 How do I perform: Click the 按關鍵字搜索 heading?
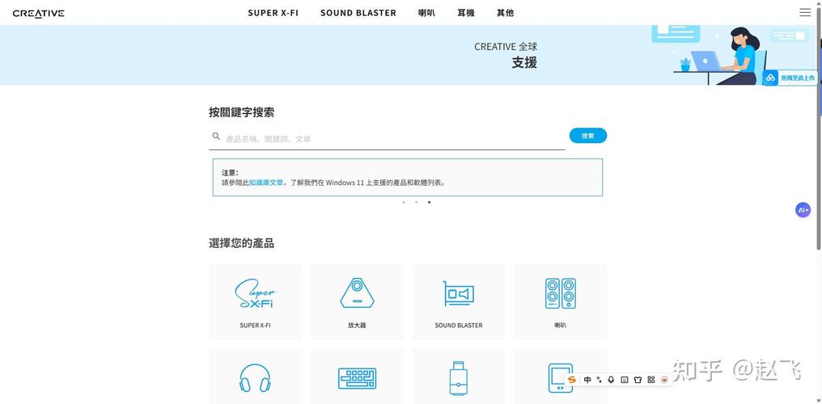pyautogui.click(x=241, y=112)
